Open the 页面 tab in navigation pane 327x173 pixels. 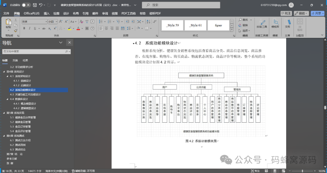(15, 61)
